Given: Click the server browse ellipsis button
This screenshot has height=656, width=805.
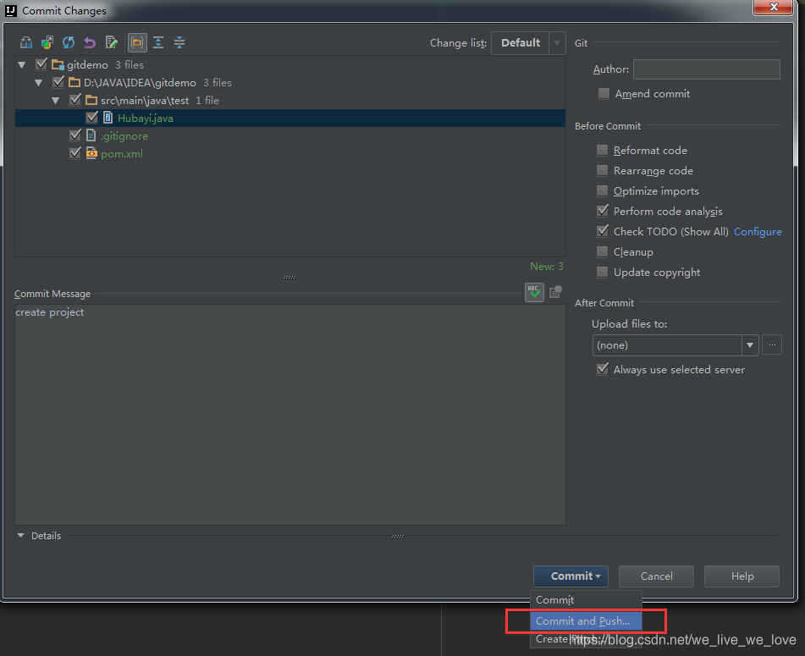Looking at the screenshot, I should click(772, 345).
